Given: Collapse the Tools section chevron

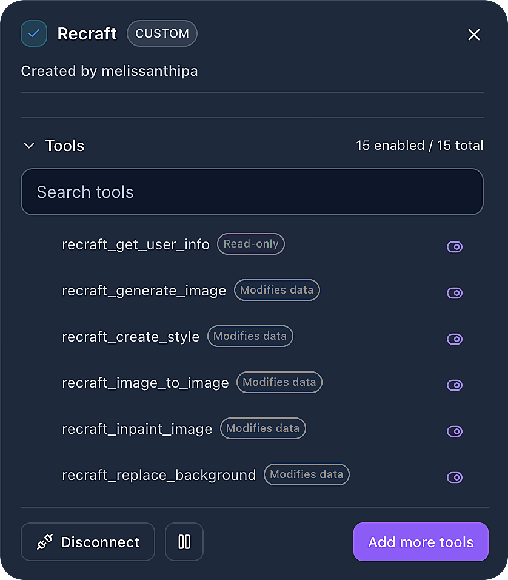Looking at the screenshot, I should 29,146.
